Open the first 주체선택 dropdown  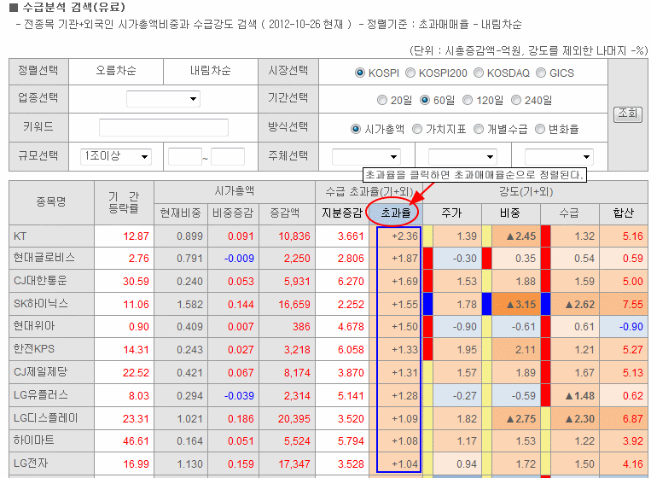[x=366, y=156]
